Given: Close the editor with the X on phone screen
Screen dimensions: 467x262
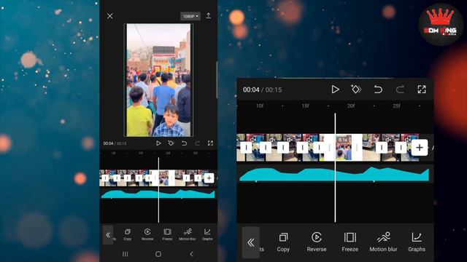Looking at the screenshot, I should tap(110, 16).
